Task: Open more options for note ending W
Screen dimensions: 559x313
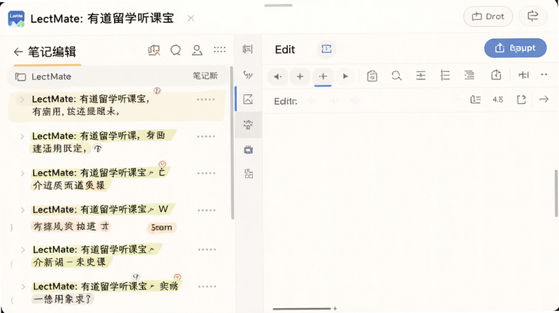Action: pyautogui.click(x=207, y=211)
